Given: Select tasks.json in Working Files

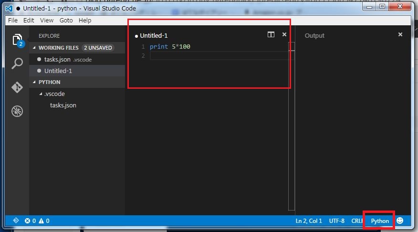Looking at the screenshot, I should (x=77, y=60).
